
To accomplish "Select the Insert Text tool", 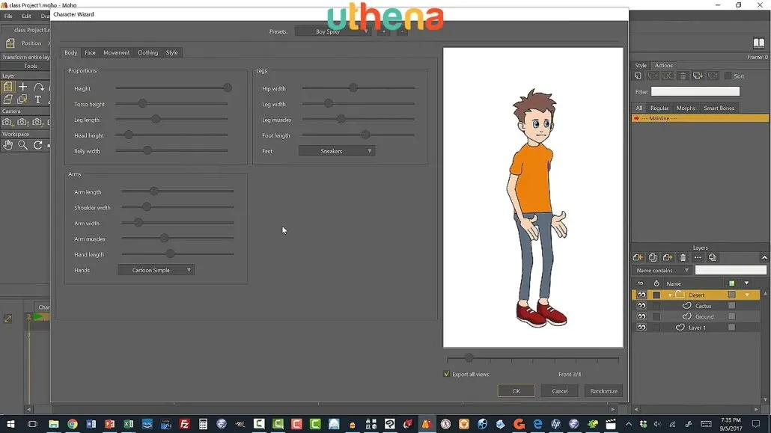I will click(x=38, y=99).
